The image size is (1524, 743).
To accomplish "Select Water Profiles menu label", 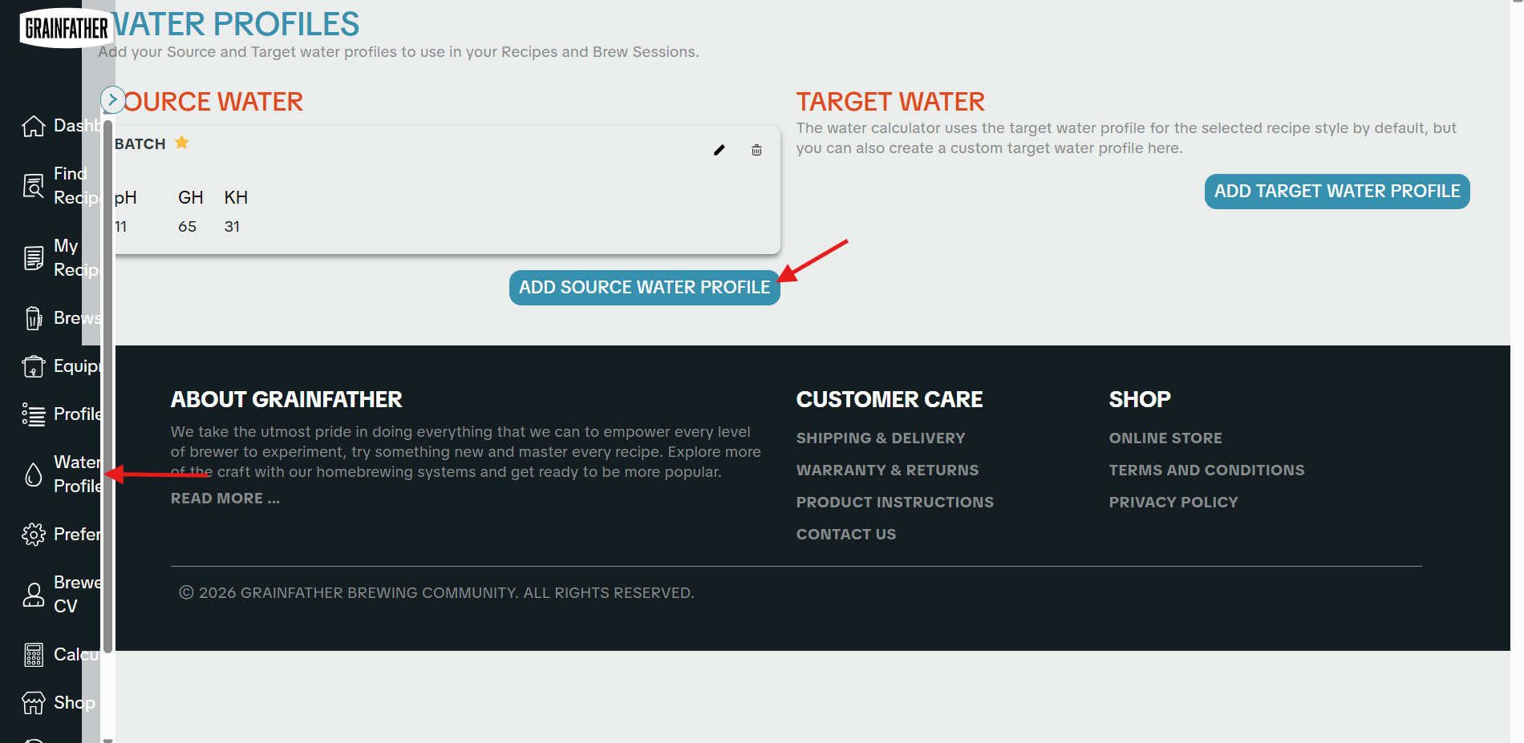I will coord(78,474).
